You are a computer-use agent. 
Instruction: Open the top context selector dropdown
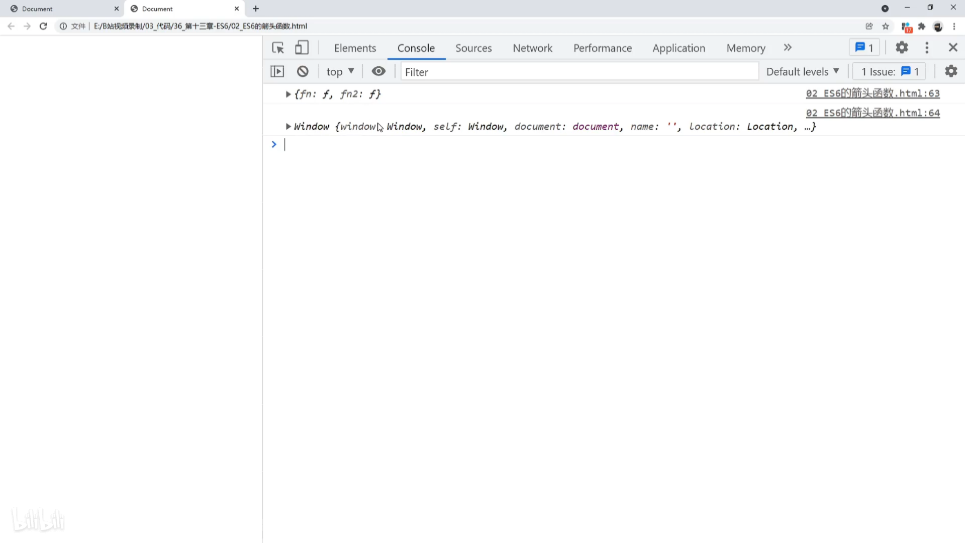click(x=340, y=71)
